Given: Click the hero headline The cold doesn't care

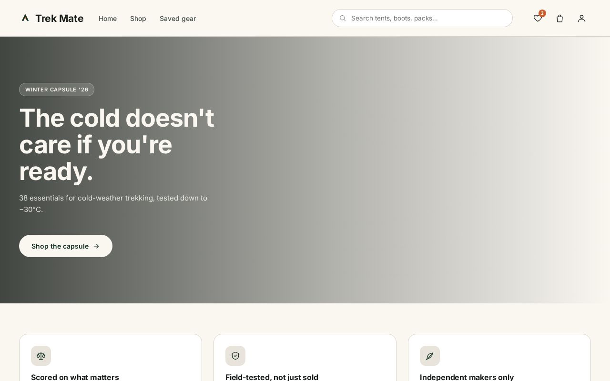Looking at the screenshot, I should (117, 144).
